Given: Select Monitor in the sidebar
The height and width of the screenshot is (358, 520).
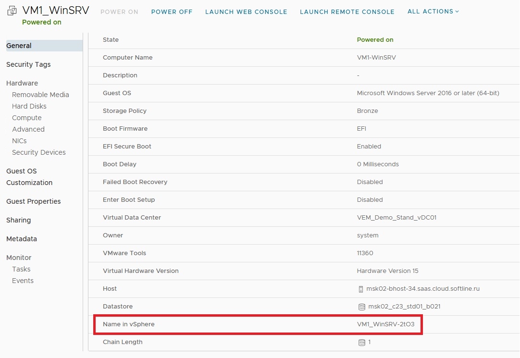Looking at the screenshot, I should click(19, 258).
